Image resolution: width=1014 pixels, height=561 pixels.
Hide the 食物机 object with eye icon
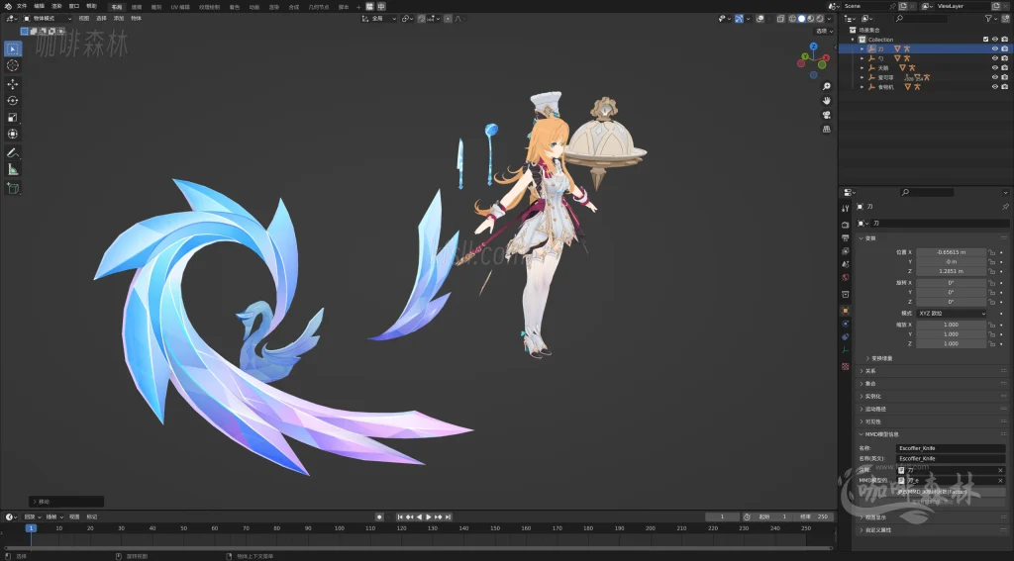pyautogui.click(x=994, y=87)
